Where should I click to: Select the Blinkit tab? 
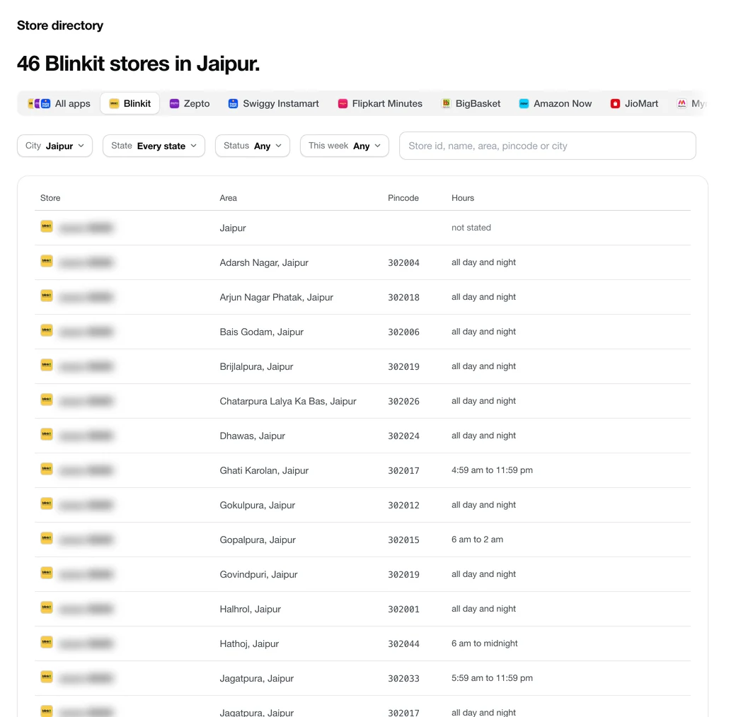tap(130, 104)
